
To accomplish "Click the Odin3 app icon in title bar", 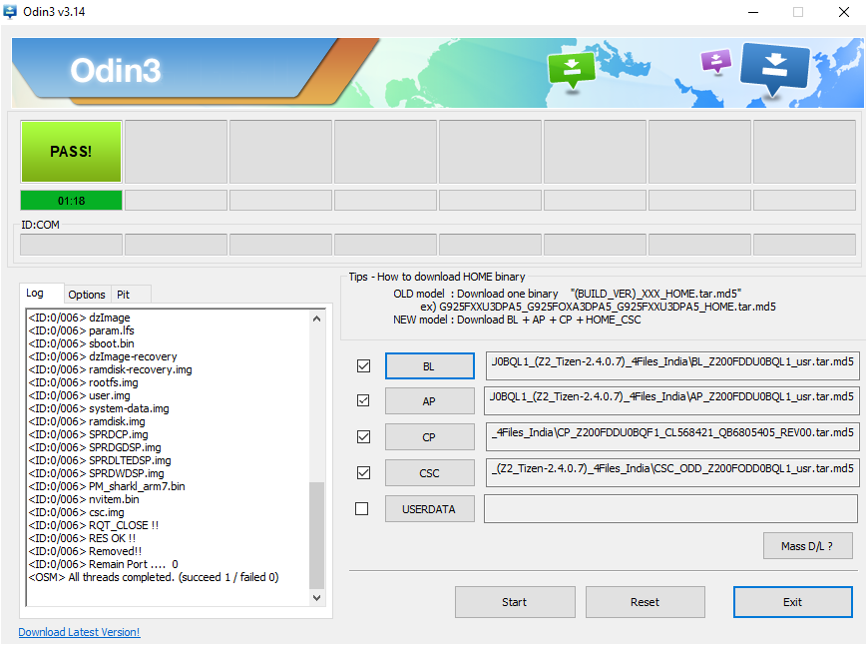I will tap(10, 12).
